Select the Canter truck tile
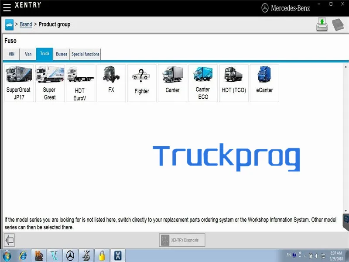The image size is (349, 262). (172, 83)
